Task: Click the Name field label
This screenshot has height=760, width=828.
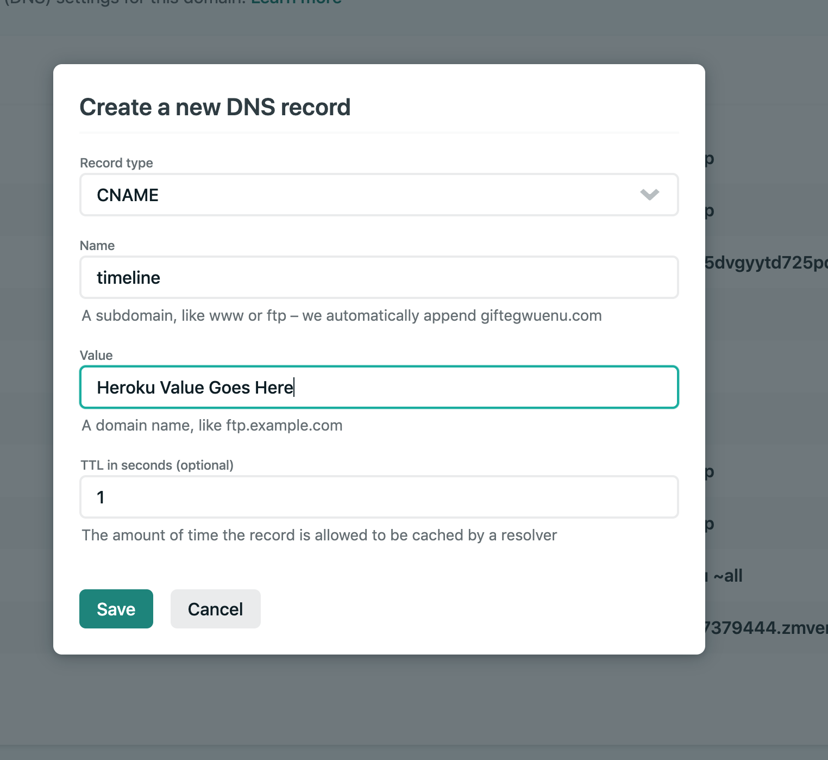Action: tap(97, 245)
